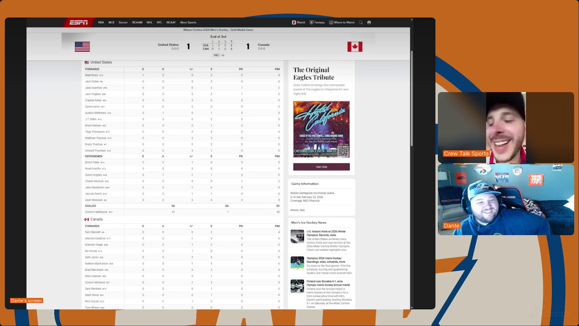This screenshot has height=326, width=579.
Task: Click the NBC broadcast badge
Action: click(x=216, y=55)
